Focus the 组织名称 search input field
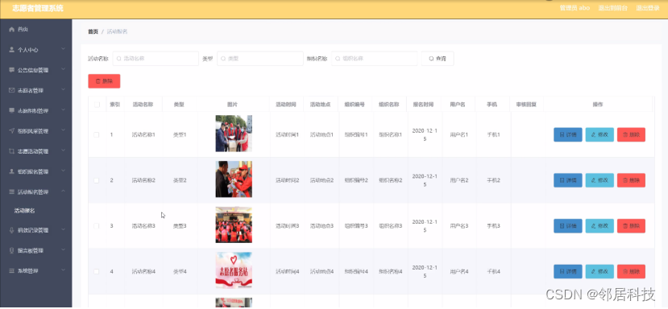This screenshot has height=309, width=668. point(375,59)
